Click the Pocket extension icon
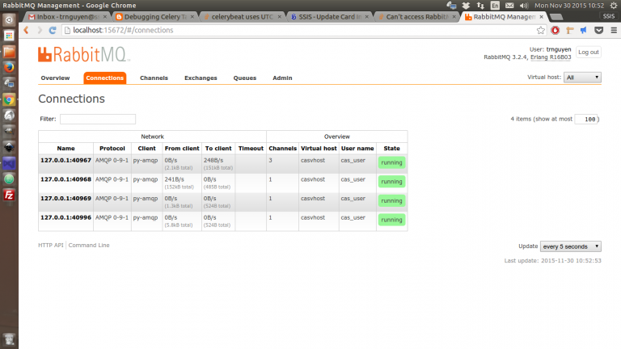Screen dimensions: 621x349 point(599,30)
